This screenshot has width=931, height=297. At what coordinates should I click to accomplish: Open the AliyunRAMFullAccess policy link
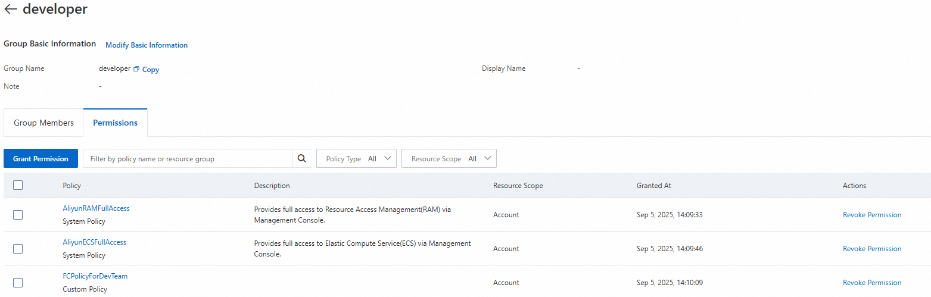tap(96, 208)
